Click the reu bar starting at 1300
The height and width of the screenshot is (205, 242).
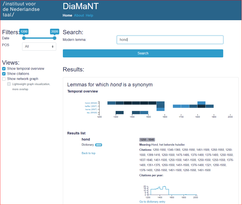coord(120,113)
